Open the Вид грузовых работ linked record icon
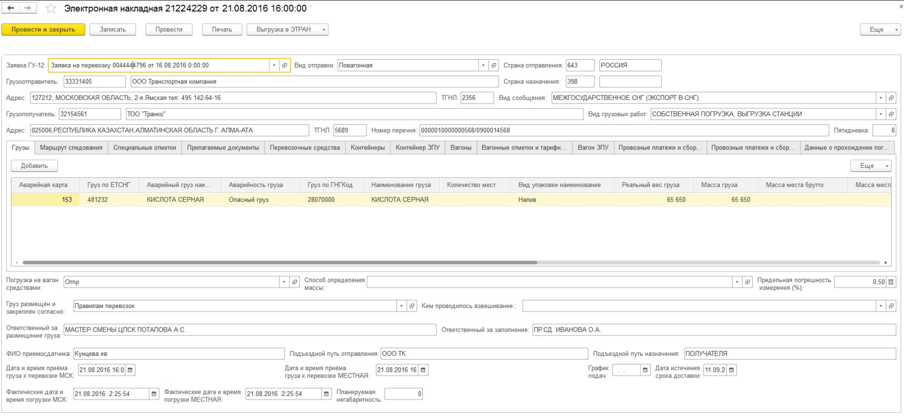 point(891,114)
